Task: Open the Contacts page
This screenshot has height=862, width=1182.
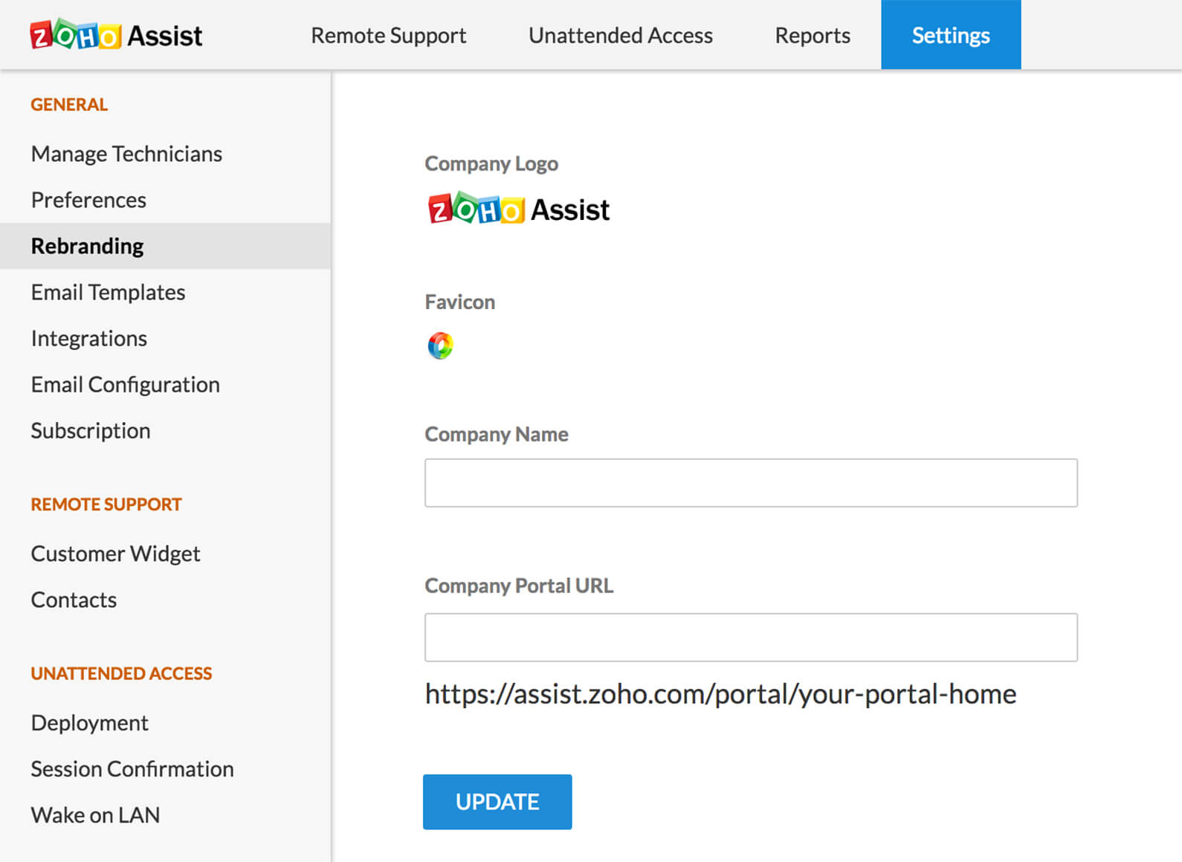Action: pos(74,600)
